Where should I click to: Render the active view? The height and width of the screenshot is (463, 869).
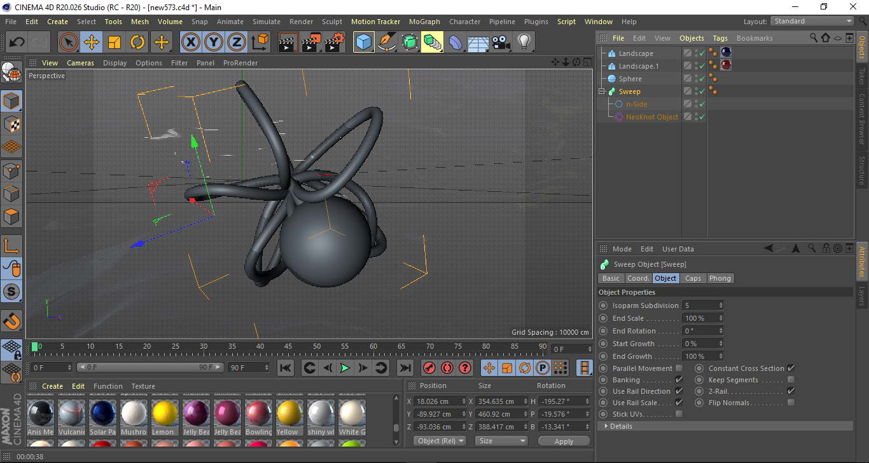pyautogui.click(x=288, y=43)
